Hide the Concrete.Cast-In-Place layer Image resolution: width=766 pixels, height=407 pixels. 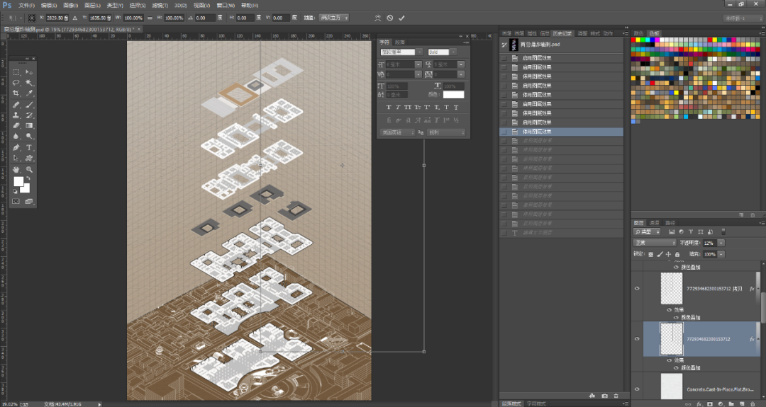pyautogui.click(x=637, y=389)
